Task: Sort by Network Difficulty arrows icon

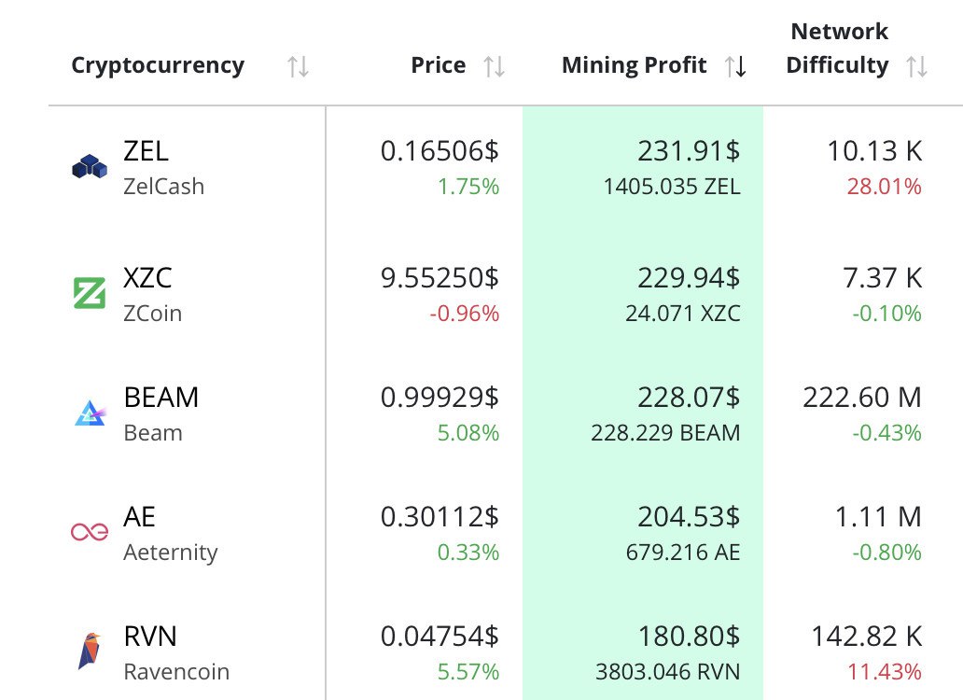Action: click(x=917, y=66)
